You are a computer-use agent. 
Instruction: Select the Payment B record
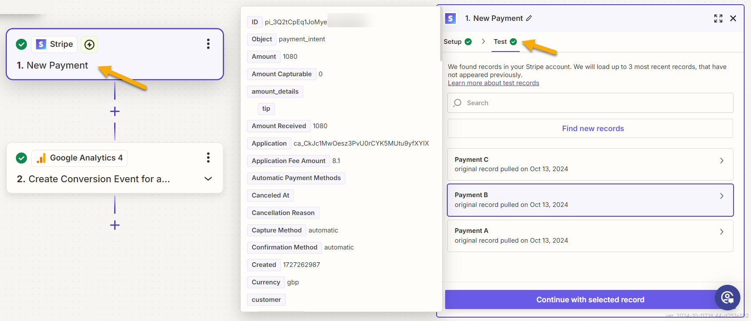click(590, 200)
